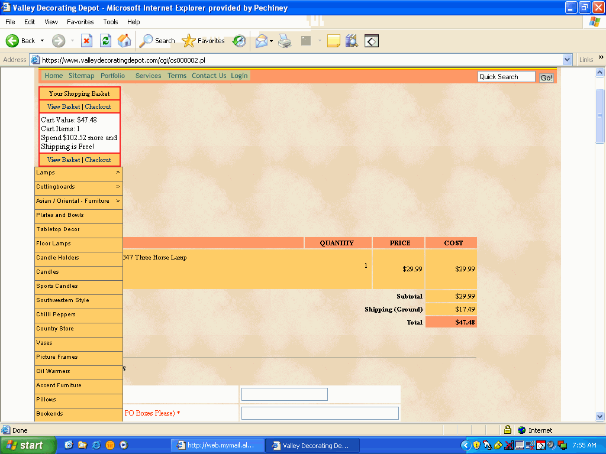Go to the browser Home page icon
The width and height of the screenshot is (606, 454).
pyautogui.click(x=124, y=41)
